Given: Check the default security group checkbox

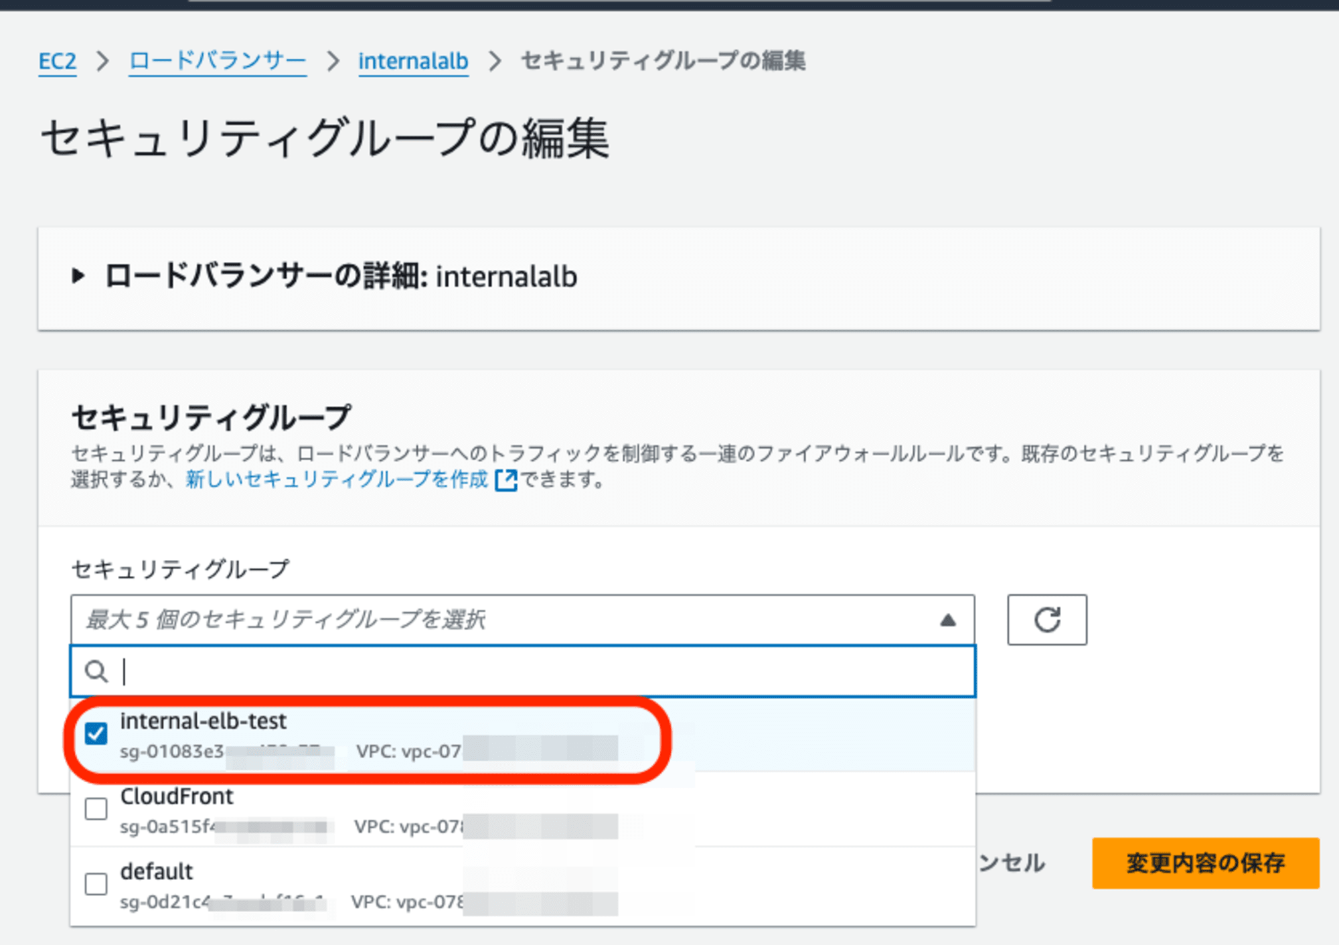Looking at the screenshot, I should point(96,884).
